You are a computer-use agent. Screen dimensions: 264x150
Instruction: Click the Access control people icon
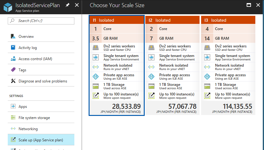point(13,59)
